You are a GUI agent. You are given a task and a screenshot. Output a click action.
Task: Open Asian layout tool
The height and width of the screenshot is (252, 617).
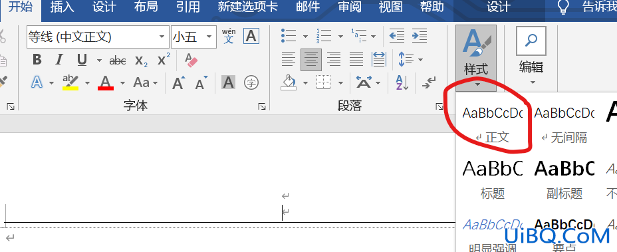point(364,82)
